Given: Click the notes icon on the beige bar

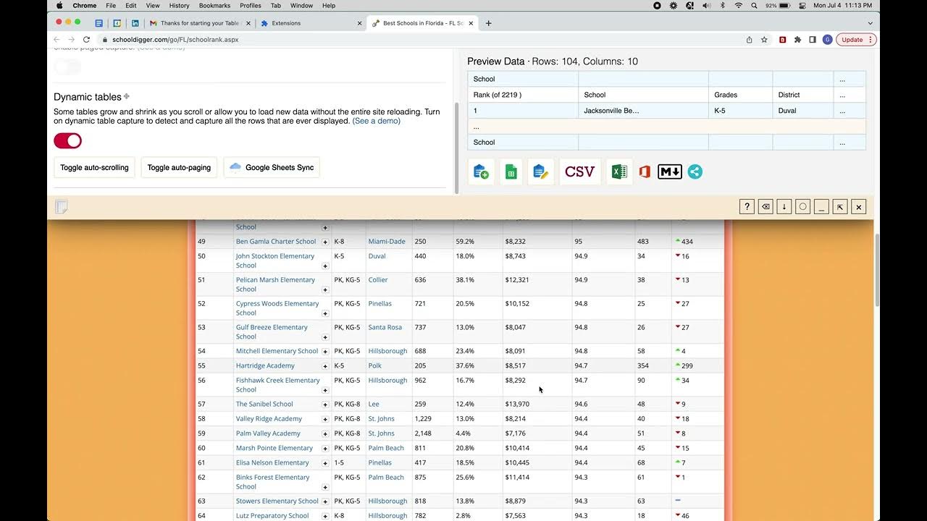Looking at the screenshot, I should tap(62, 207).
